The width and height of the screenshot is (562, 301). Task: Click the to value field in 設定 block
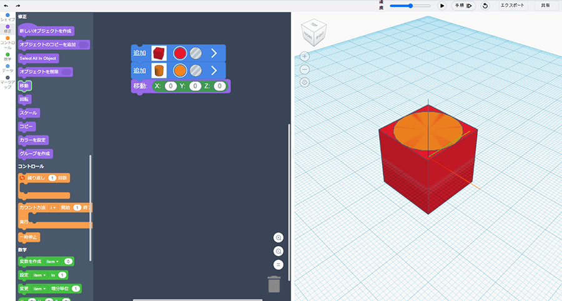click(62, 275)
